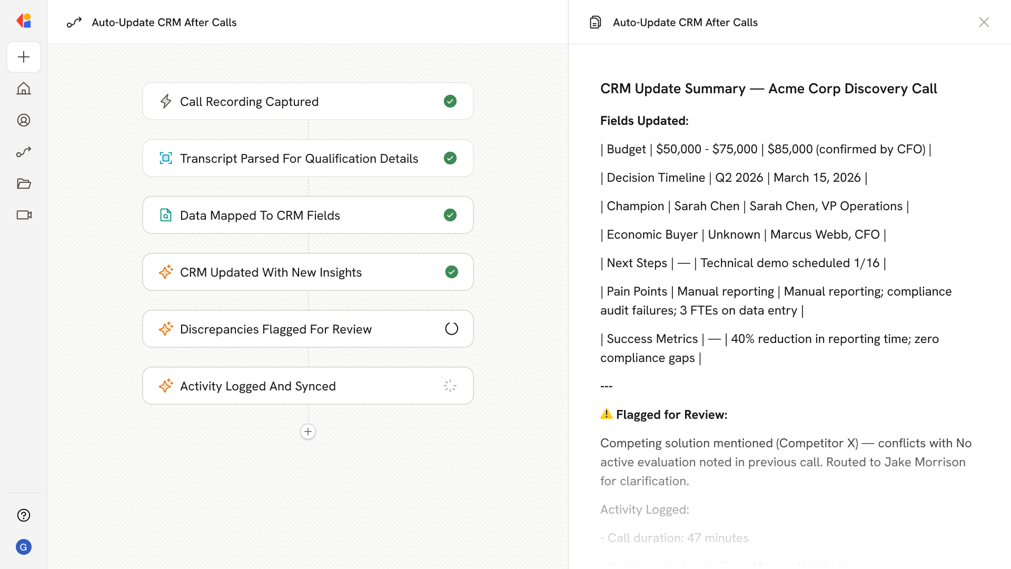Open the Home sidebar icon
The width and height of the screenshot is (1011, 569).
[x=24, y=89]
